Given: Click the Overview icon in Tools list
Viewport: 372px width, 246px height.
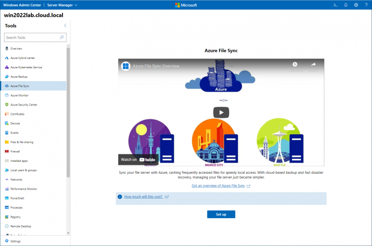Looking at the screenshot, I should pos(6,49).
